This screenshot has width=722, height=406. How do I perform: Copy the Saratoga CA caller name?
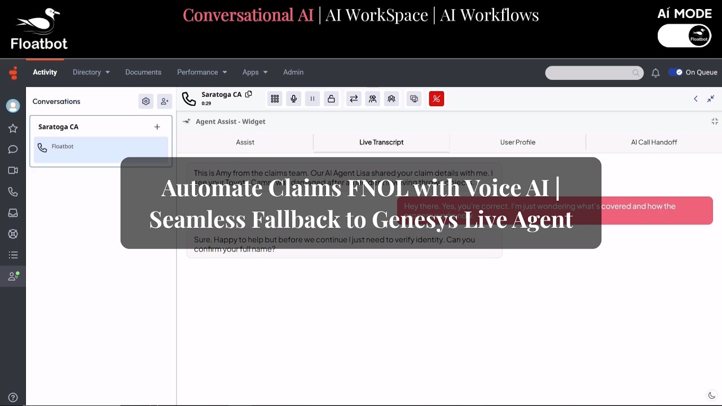(x=248, y=94)
